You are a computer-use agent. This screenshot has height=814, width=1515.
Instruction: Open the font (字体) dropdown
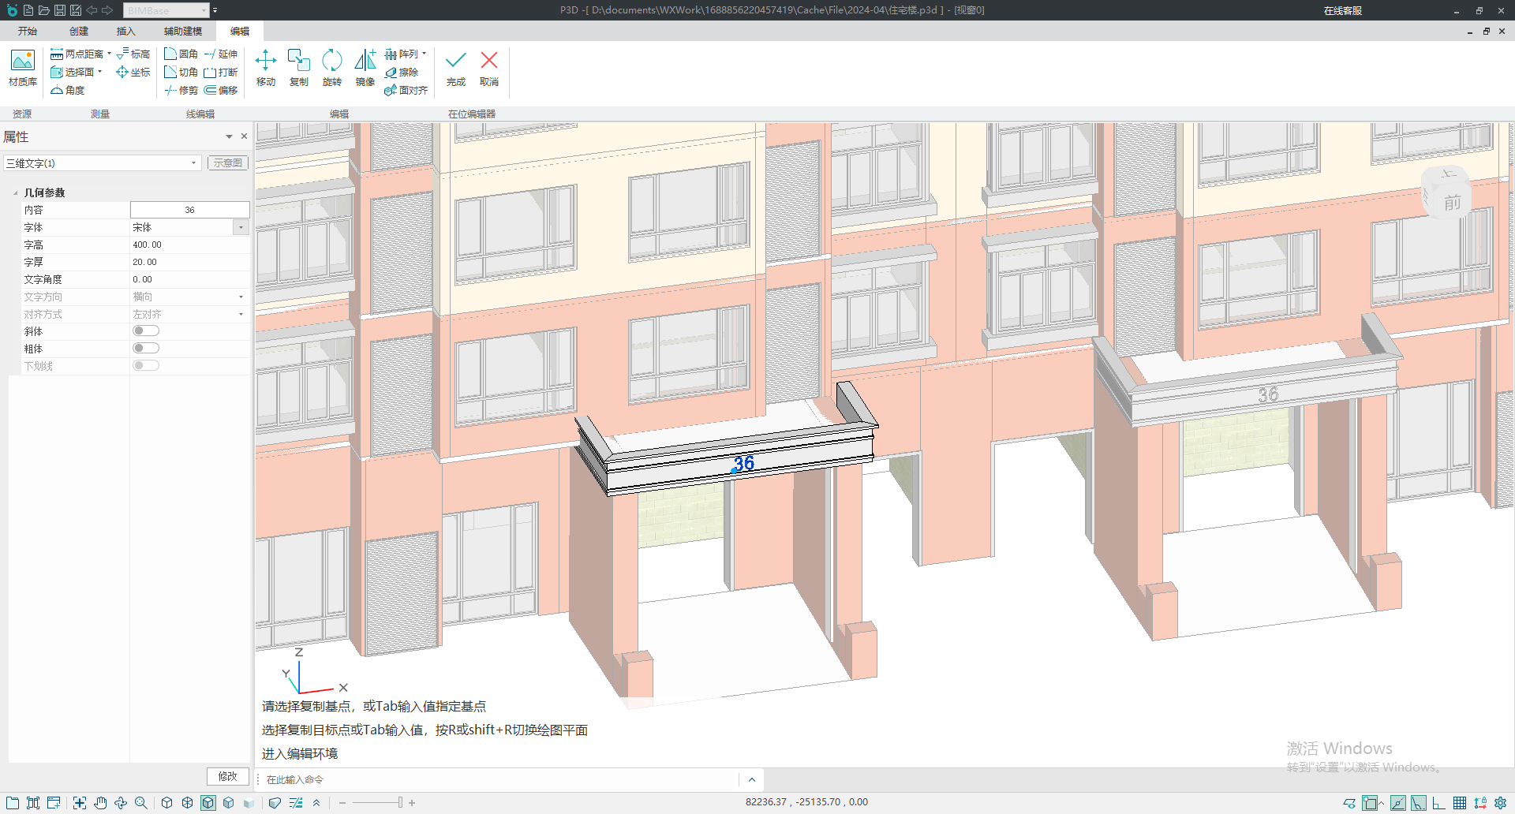[x=241, y=228]
